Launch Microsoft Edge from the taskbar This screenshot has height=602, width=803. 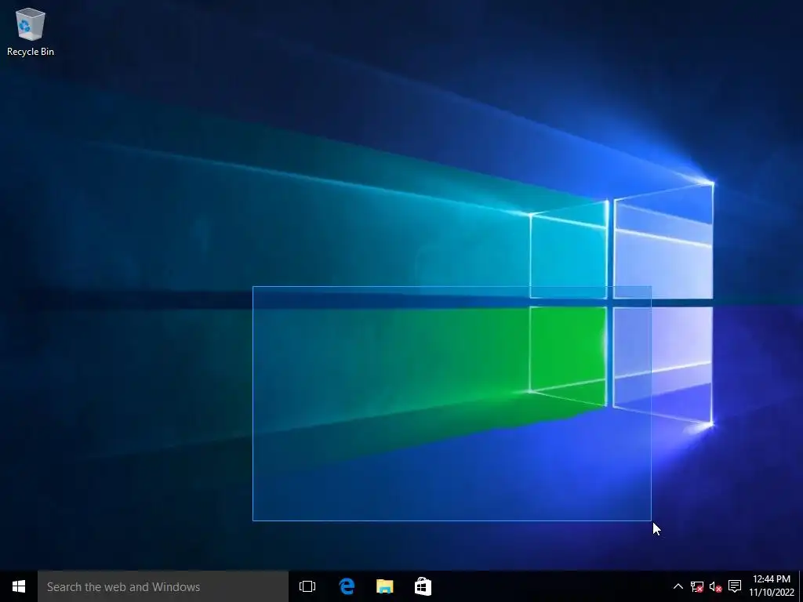(347, 586)
